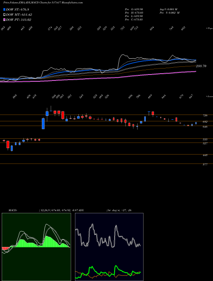Click the 644 low label above candlesticks
The image size is (213, 281).
pos(164,97)
